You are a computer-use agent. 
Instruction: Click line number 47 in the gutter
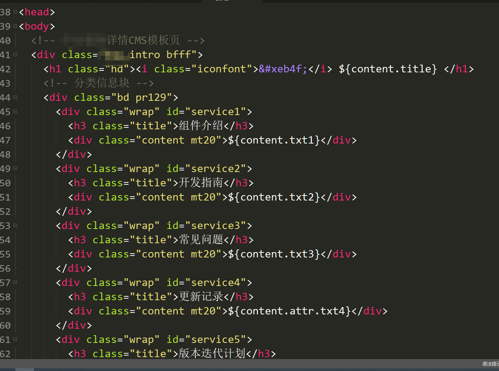(x=5, y=140)
